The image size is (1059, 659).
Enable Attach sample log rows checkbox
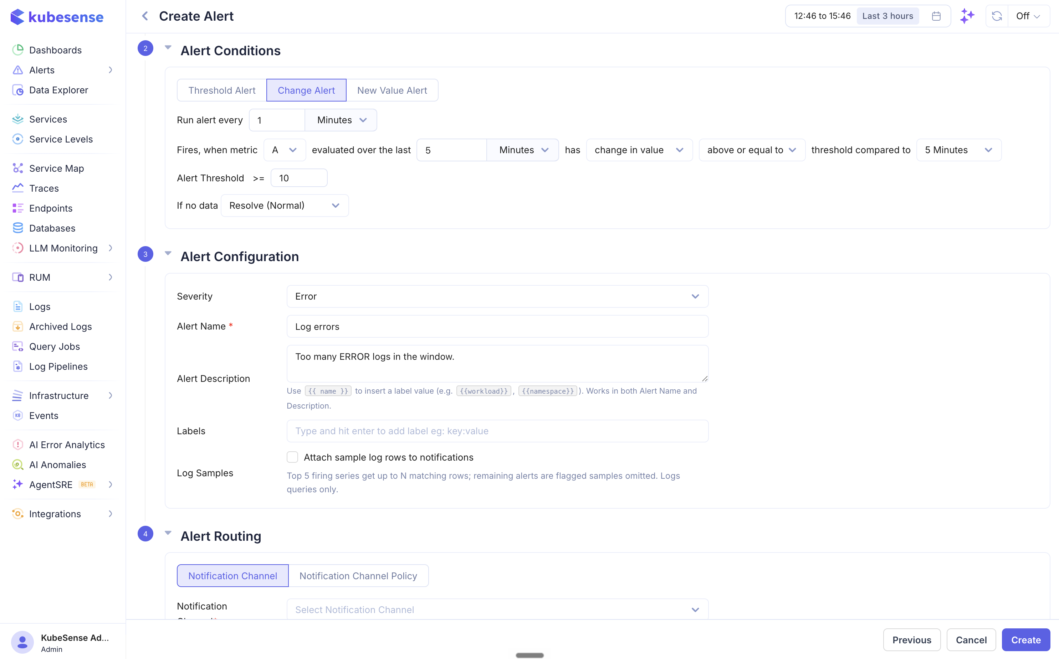click(x=292, y=457)
